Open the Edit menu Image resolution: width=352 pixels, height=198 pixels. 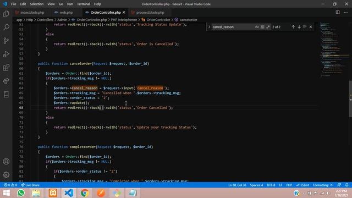pyautogui.click(x=23, y=4)
